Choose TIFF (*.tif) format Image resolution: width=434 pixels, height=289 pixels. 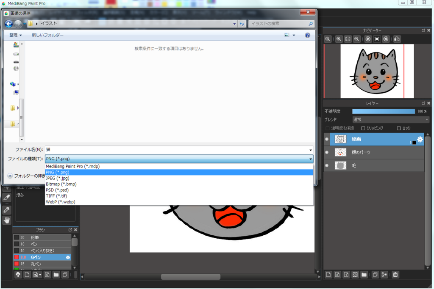(179, 196)
